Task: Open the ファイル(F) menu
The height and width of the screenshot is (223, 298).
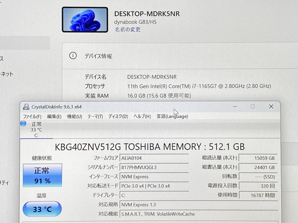Action: (x=32, y=117)
